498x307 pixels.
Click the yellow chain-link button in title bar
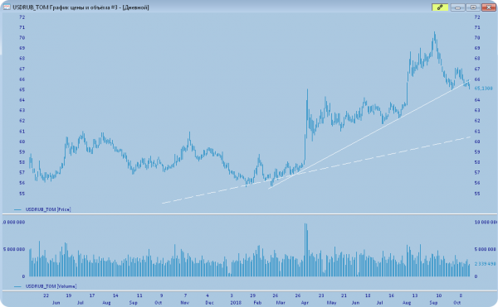point(440,7)
